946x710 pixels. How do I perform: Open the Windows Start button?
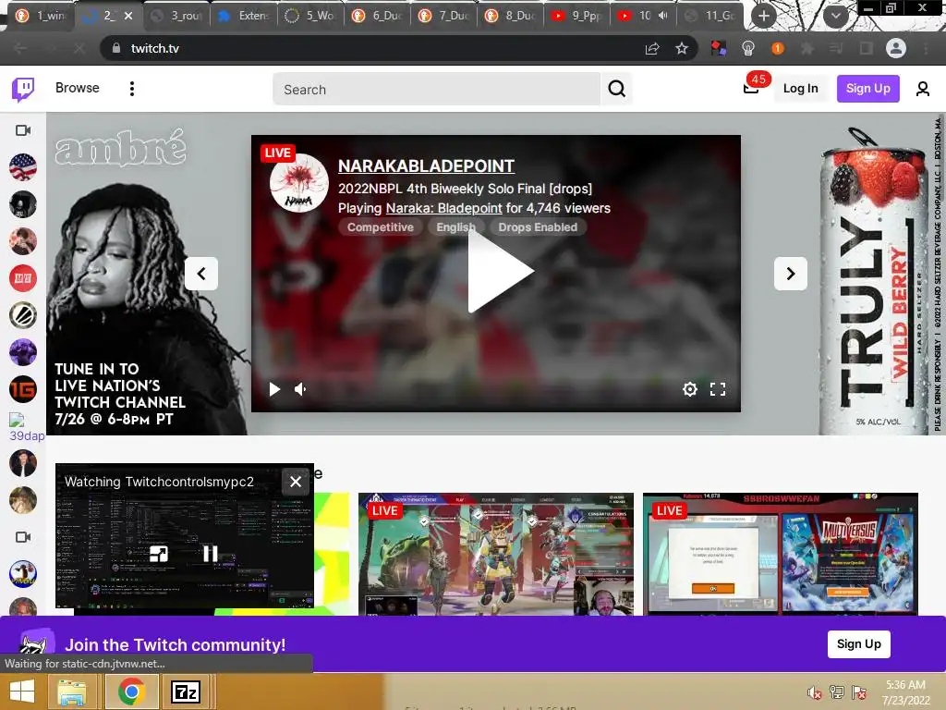coord(22,692)
